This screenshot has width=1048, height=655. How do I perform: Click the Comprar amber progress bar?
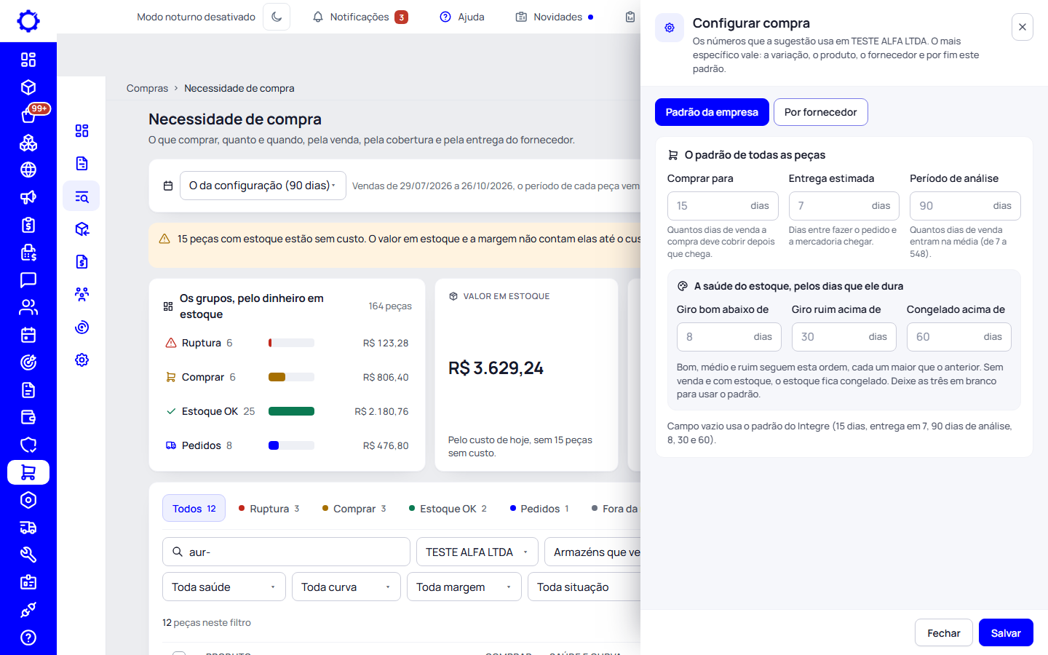[291, 377]
